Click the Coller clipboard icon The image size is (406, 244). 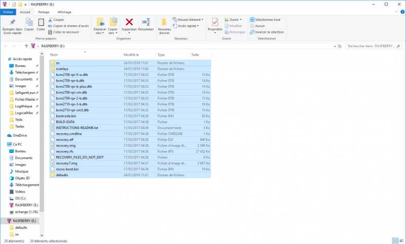click(41, 22)
